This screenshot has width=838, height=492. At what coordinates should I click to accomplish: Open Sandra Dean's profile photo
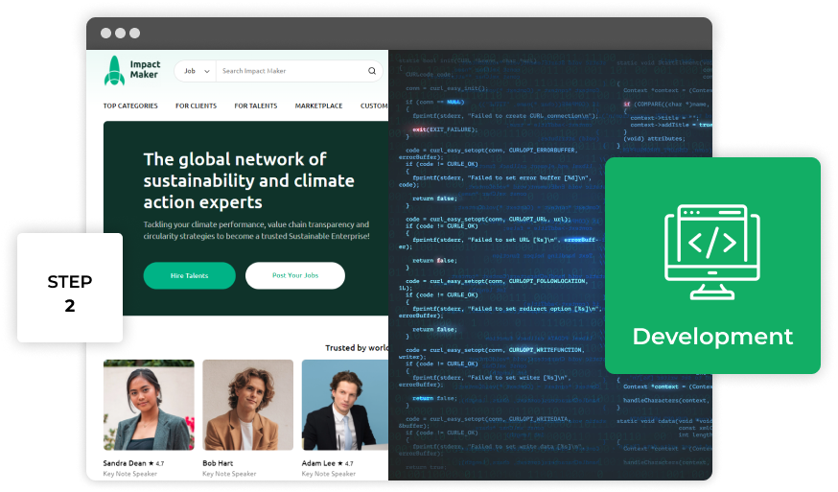click(x=149, y=405)
